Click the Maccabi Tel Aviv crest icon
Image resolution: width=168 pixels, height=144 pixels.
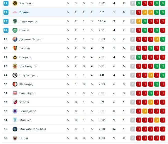click(x=15, y=129)
